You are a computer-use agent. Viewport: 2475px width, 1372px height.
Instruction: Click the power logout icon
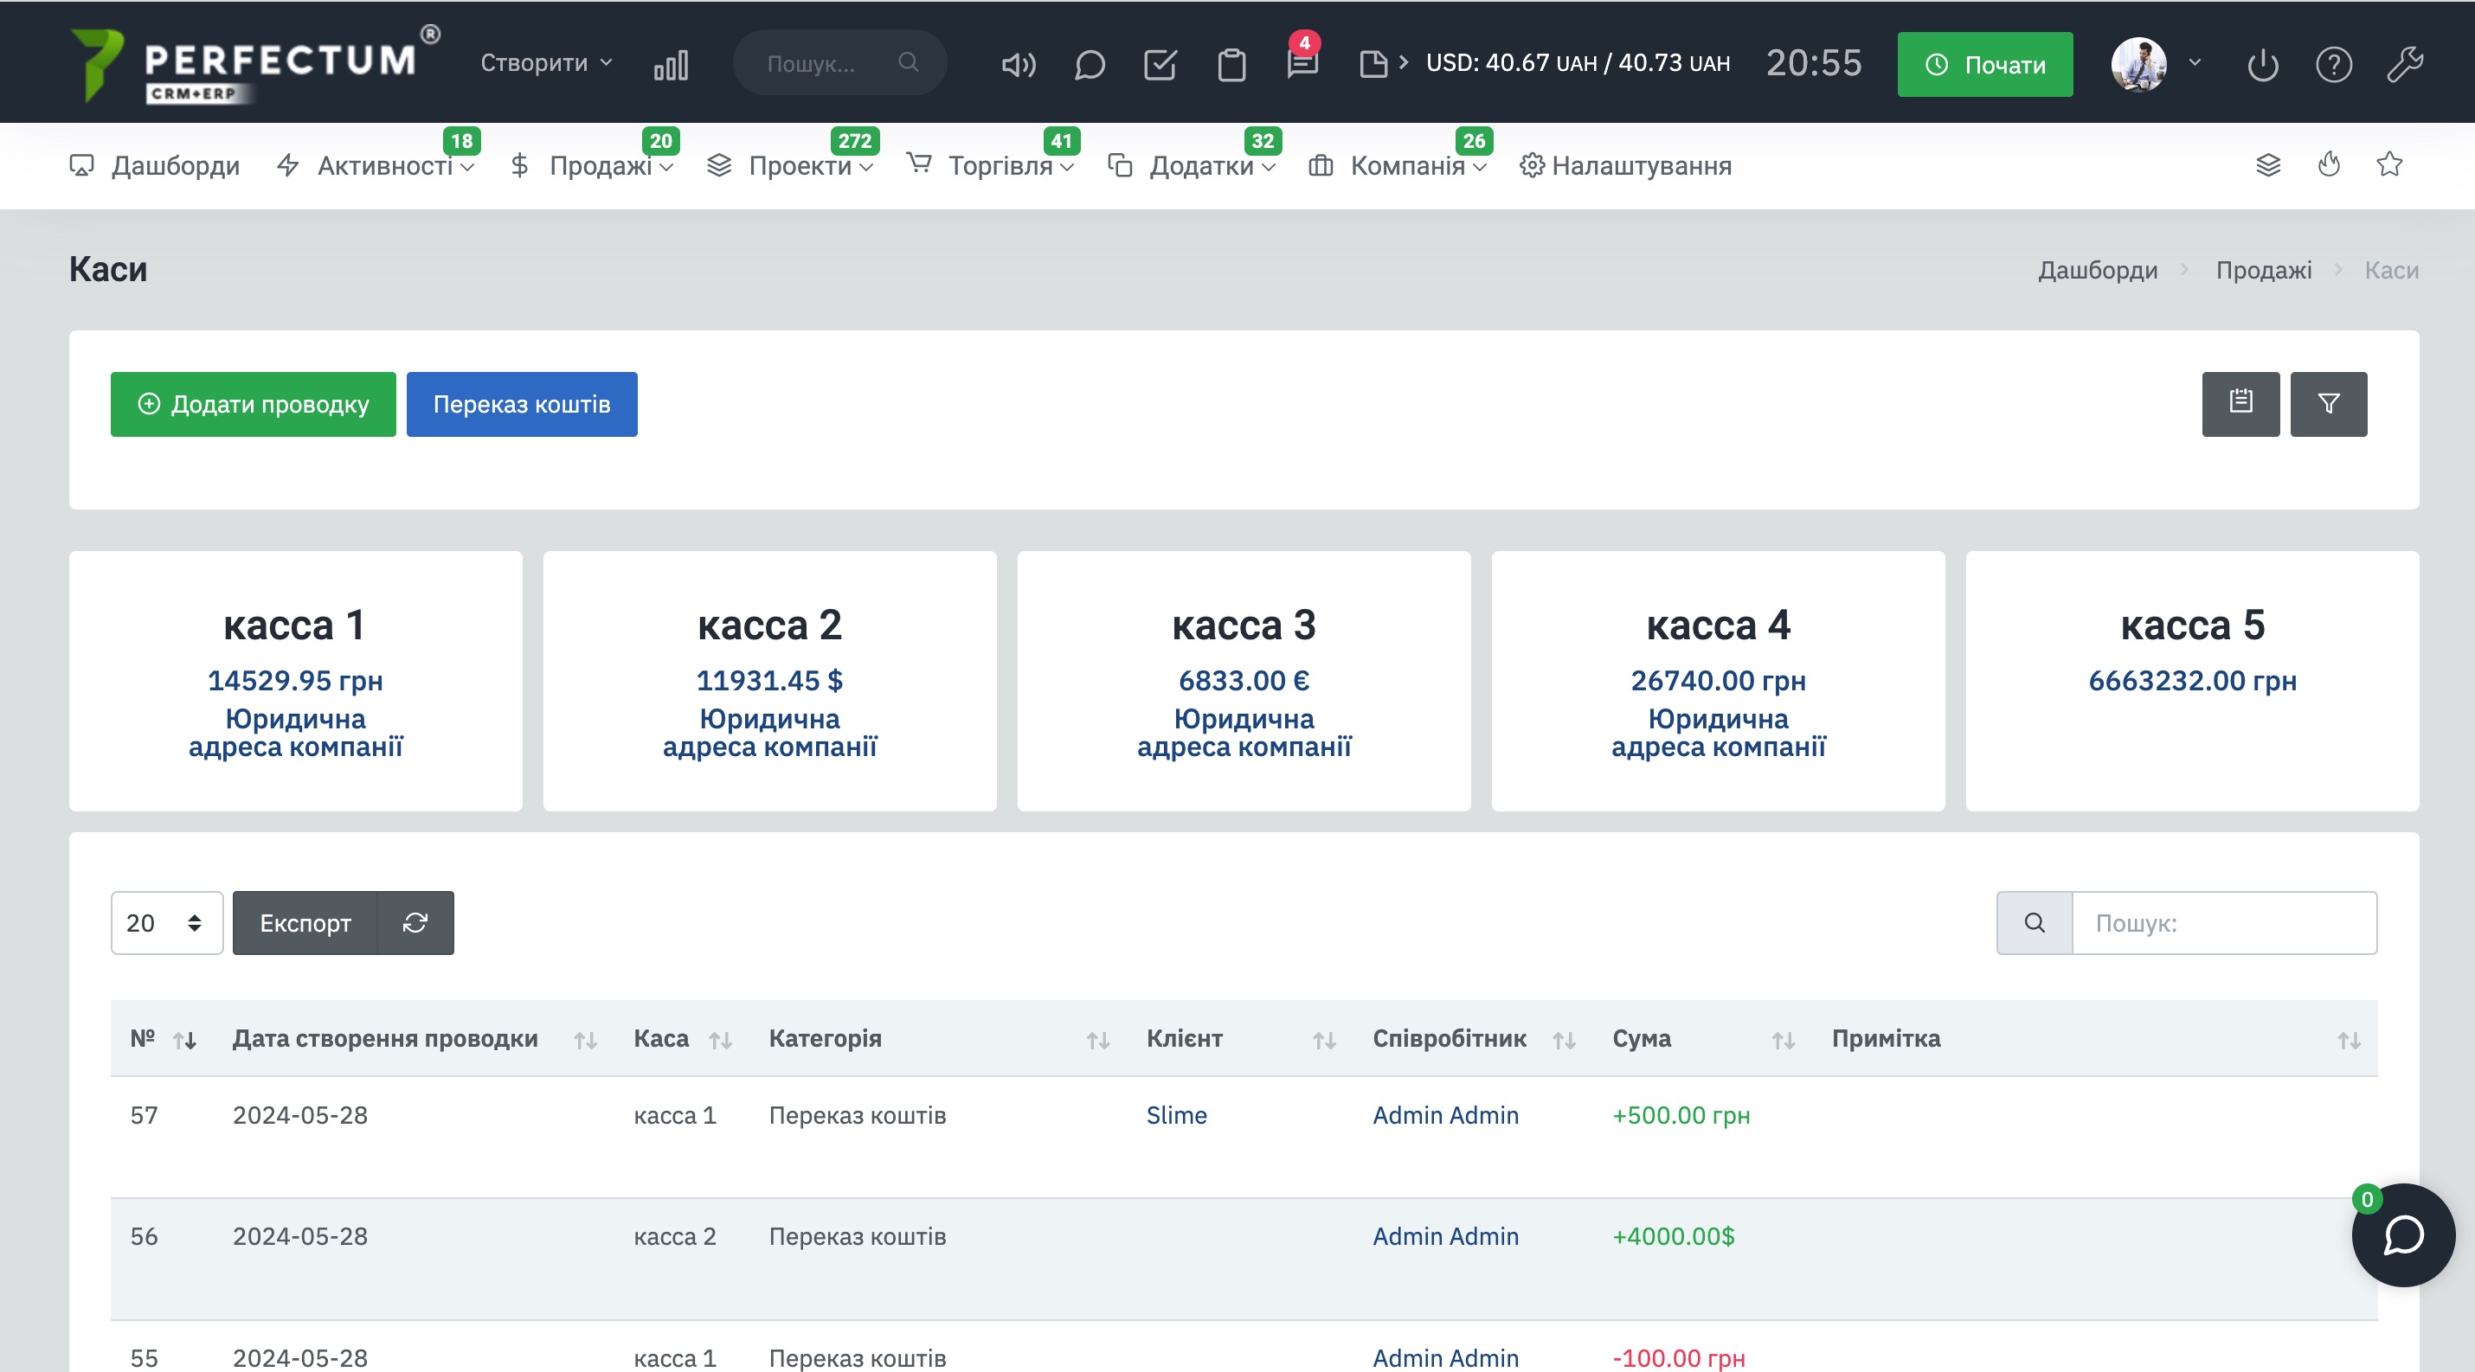pyautogui.click(x=2263, y=64)
